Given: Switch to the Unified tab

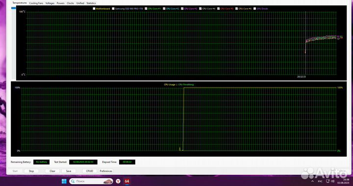Looking at the screenshot, I should coord(80,3).
